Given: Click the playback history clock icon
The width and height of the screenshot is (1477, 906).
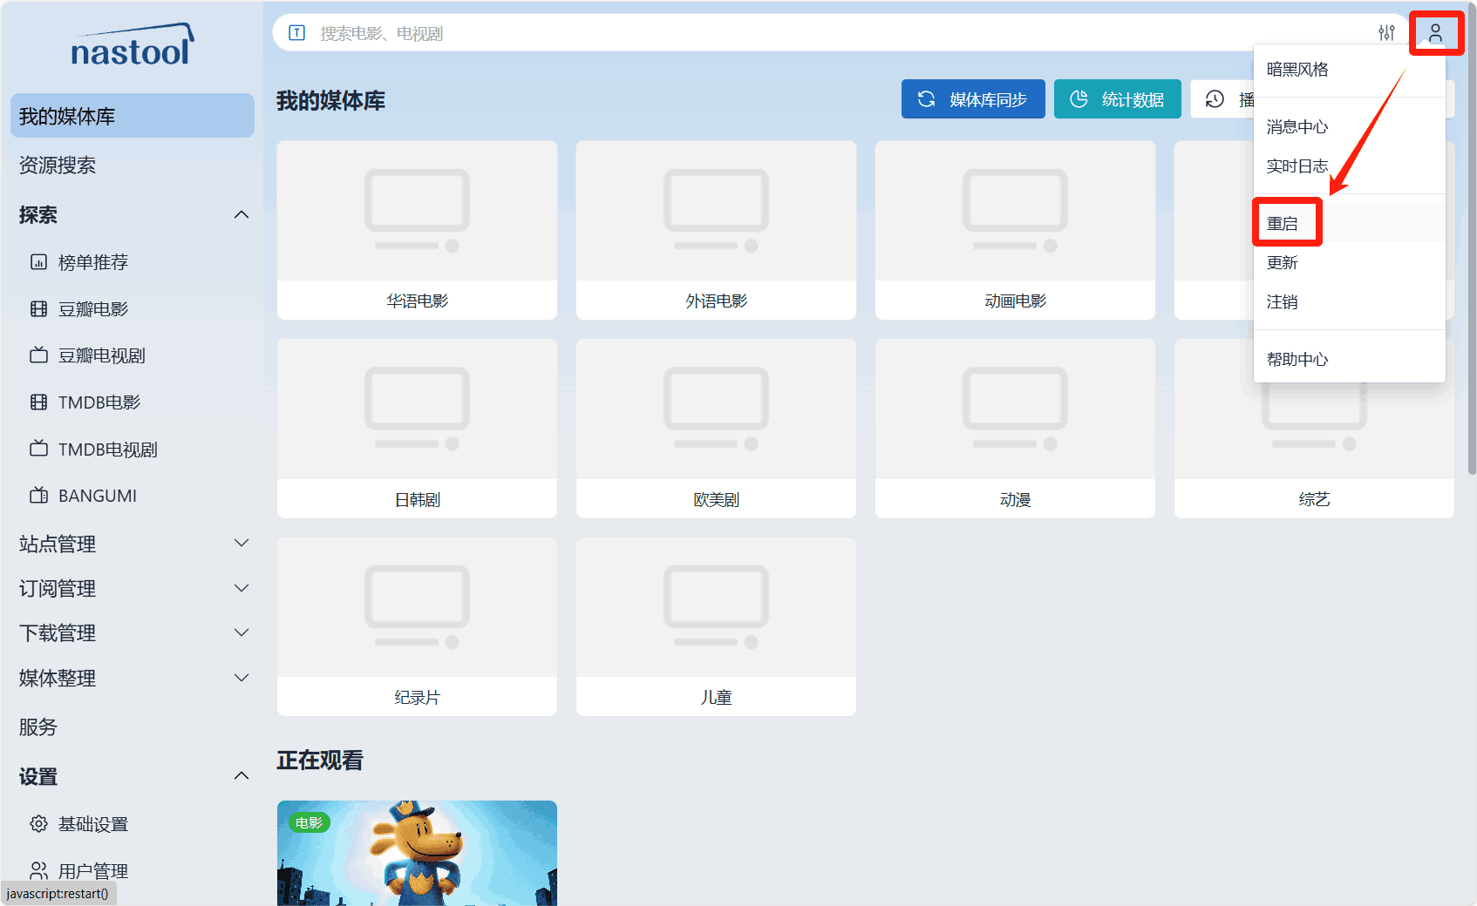Looking at the screenshot, I should click(x=1215, y=99).
